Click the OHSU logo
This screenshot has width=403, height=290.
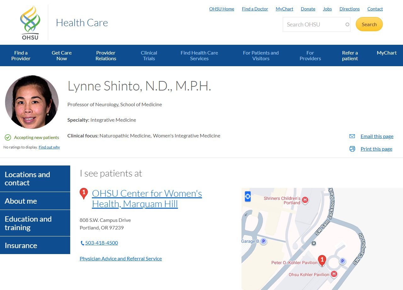pos(30,23)
